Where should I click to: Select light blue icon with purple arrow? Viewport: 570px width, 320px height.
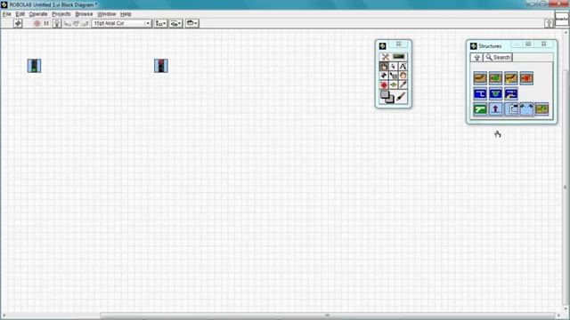tap(496, 109)
